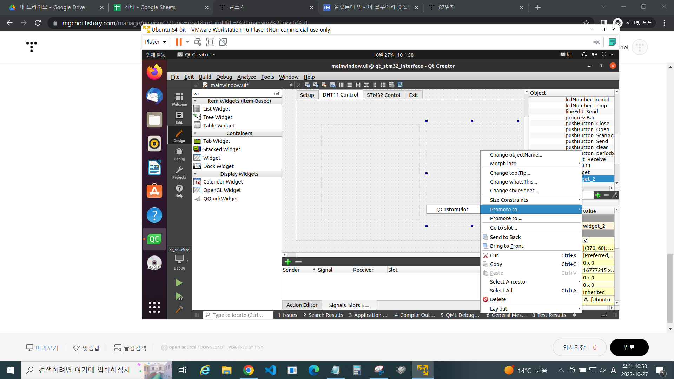Add a new signal/slot connection with green plus
Viewport: 674px width, 379px height.
[288, 262]
